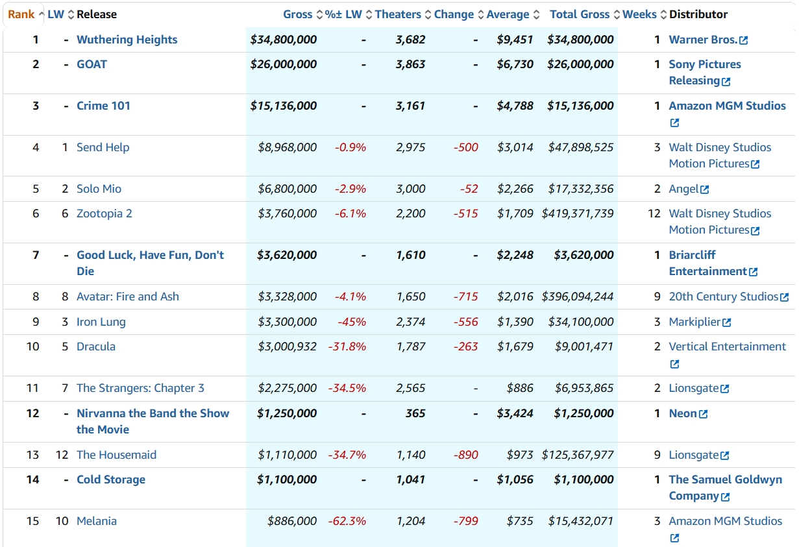Sort by Average column header

[508, 14]
